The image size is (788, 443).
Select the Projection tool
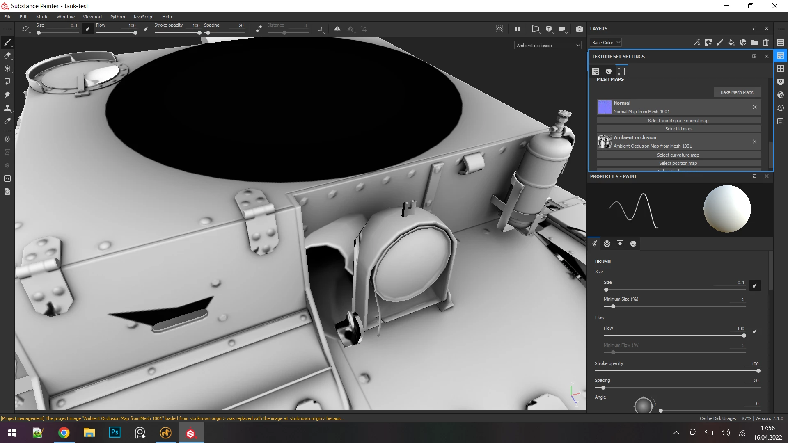click(7, 69)
